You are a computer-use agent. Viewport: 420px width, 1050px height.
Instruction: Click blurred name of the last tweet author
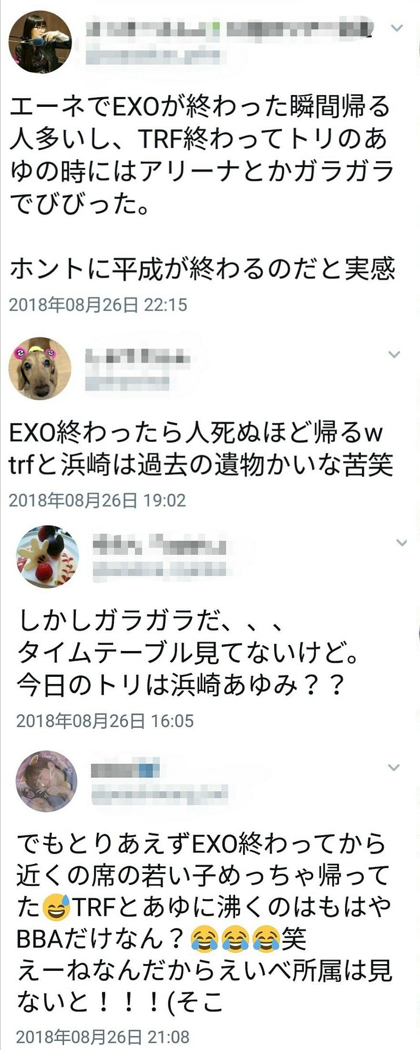tap(125, 770)
